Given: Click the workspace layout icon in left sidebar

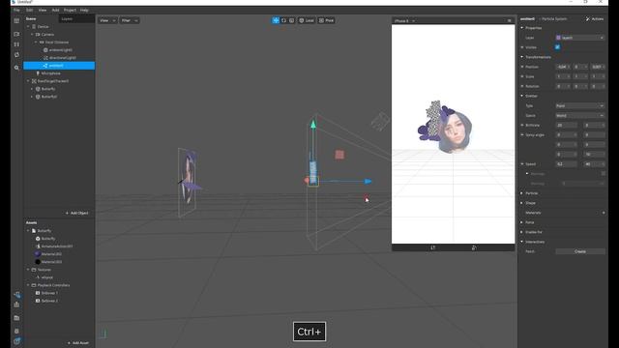Looking at the screenshot, I should point(16,21).
